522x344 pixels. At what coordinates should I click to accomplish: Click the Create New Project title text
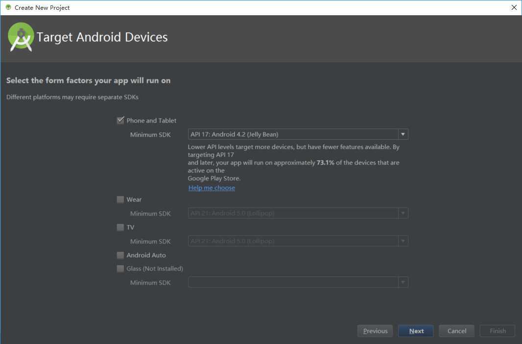(x=42, y=8)
